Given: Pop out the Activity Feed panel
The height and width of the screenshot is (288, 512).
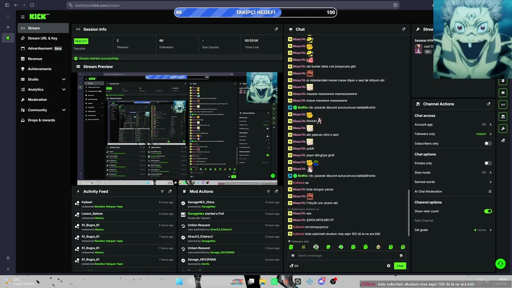Looking at the screenshot, I should [x=170, y=192].
